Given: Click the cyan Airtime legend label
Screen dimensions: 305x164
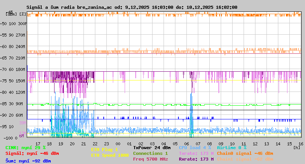Looking at the screenshot, I should (231, 147).
